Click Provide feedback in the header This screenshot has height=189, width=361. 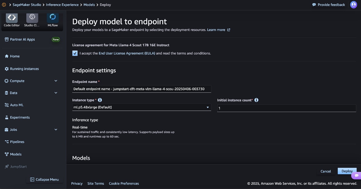coord(328,5)
